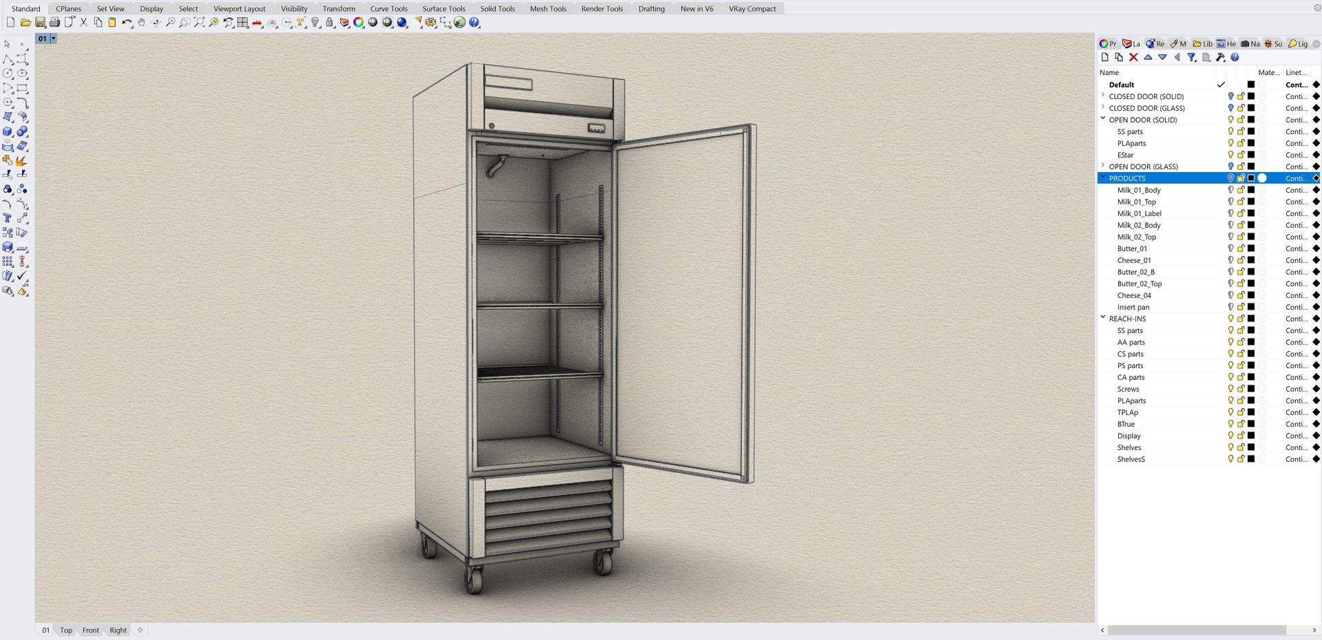Add a new viewport tab with plus button
1322x640 pixels.
(140, 630)
